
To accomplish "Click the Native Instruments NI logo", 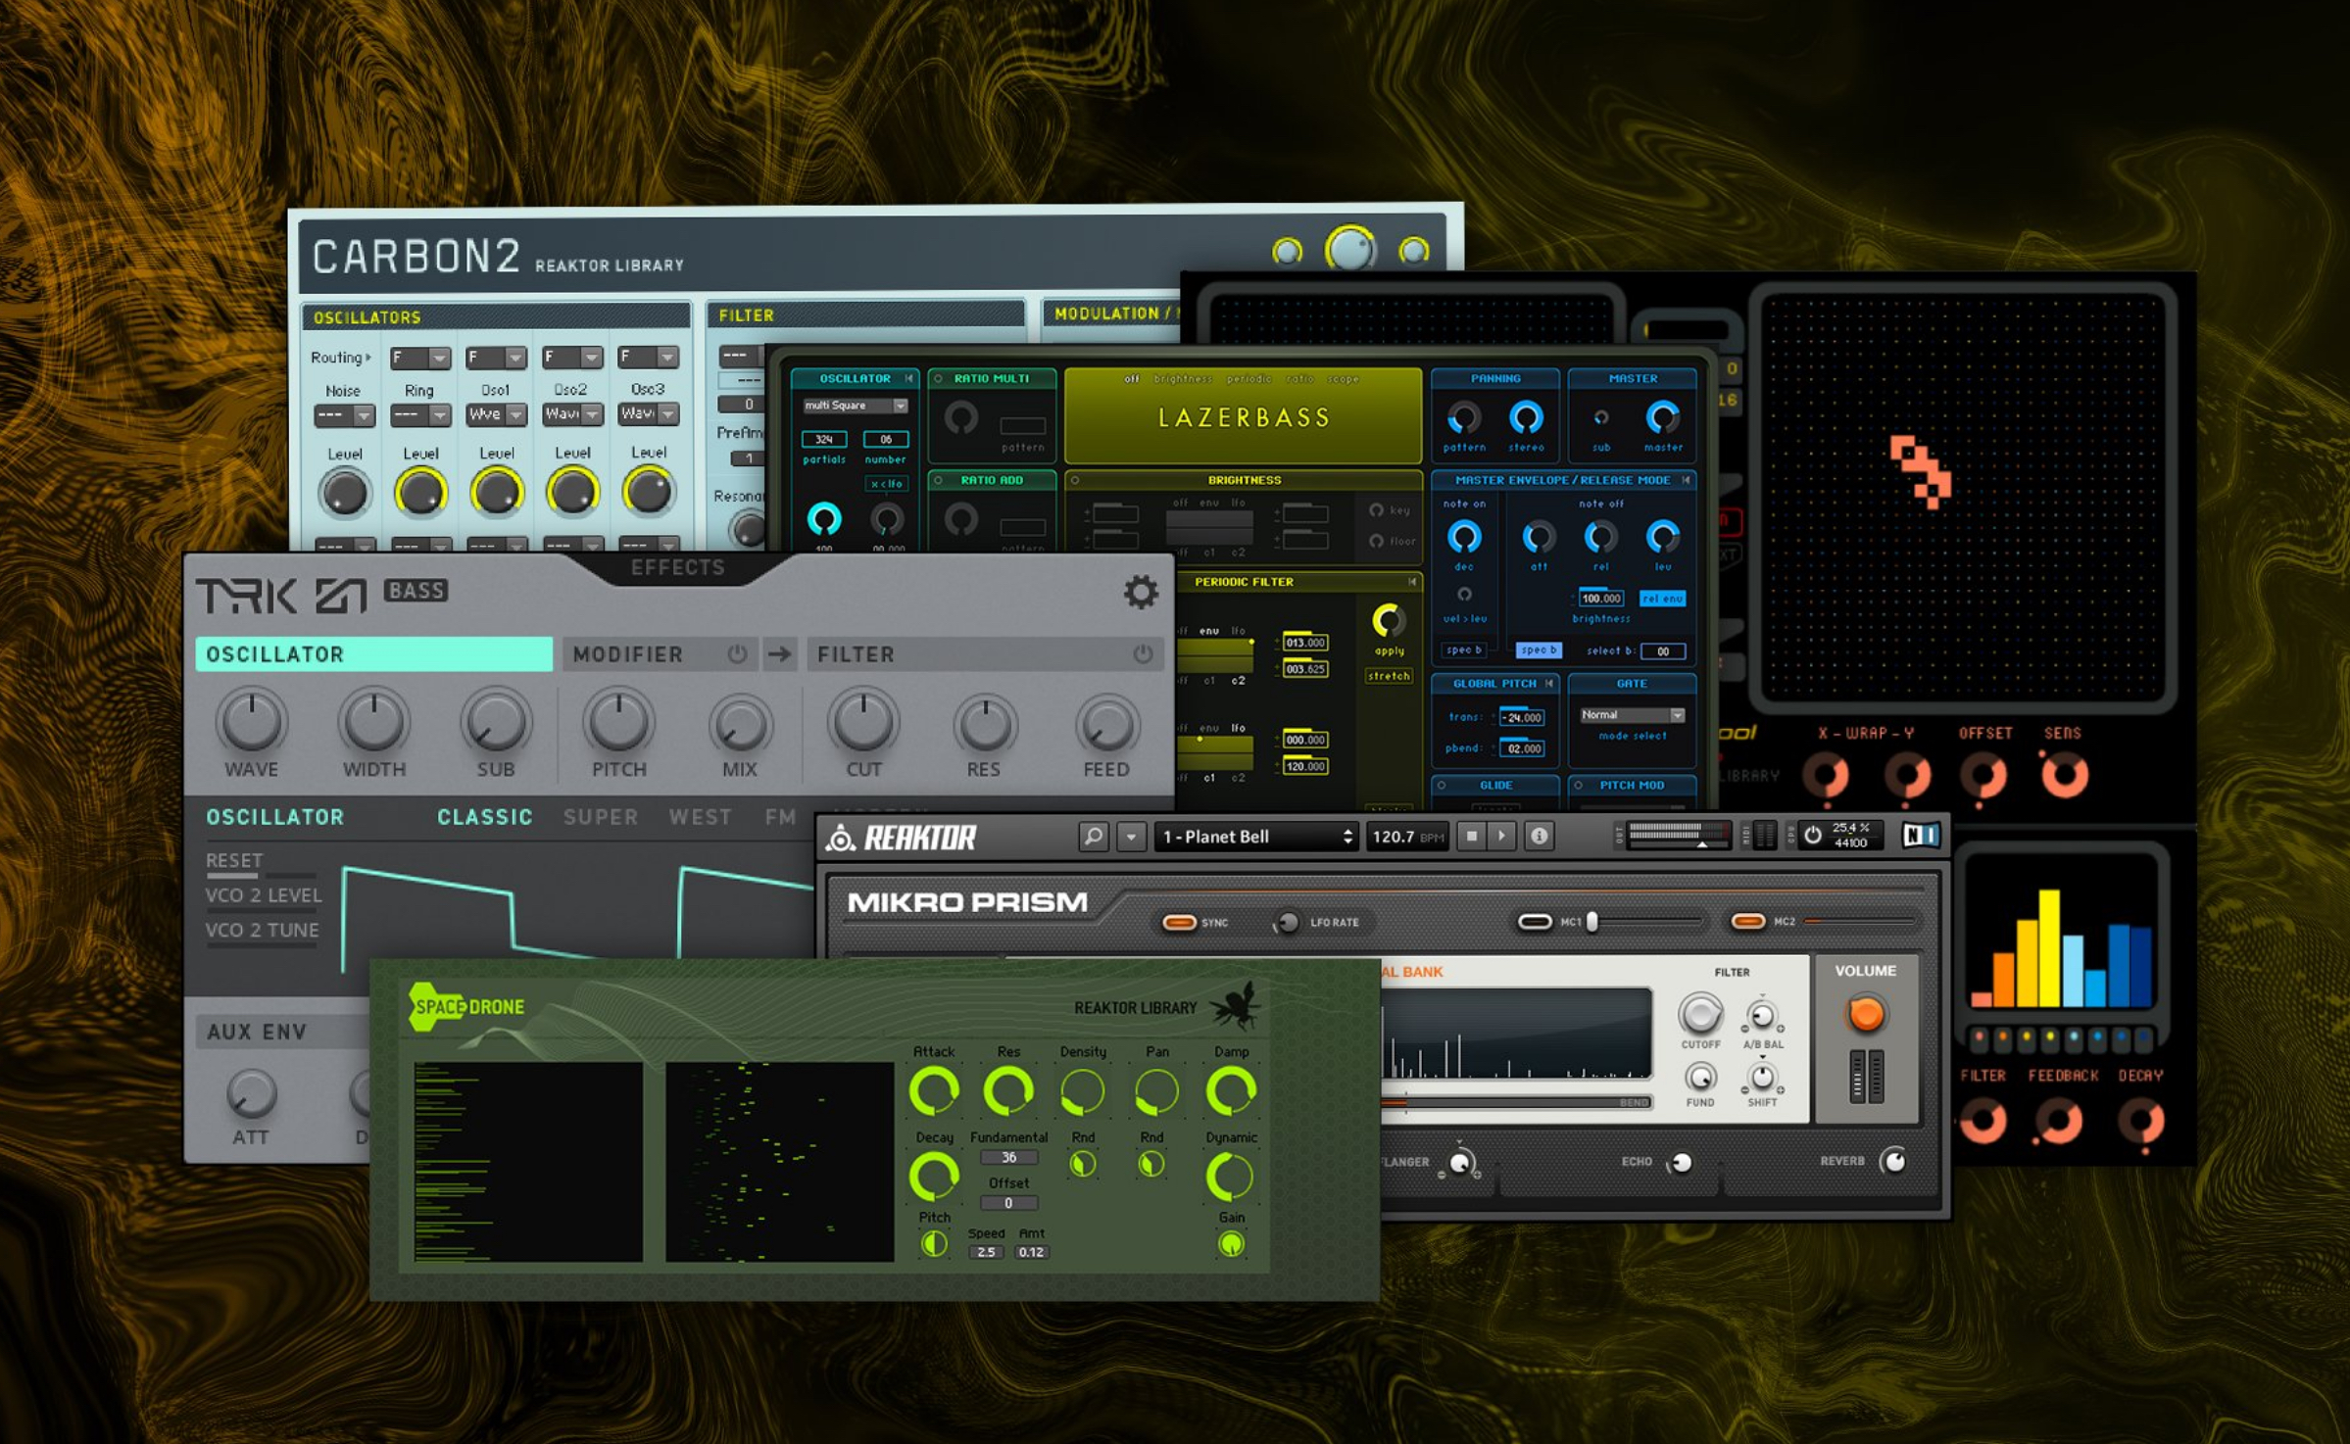I will pyautogui.click(x=1920, y=835).
